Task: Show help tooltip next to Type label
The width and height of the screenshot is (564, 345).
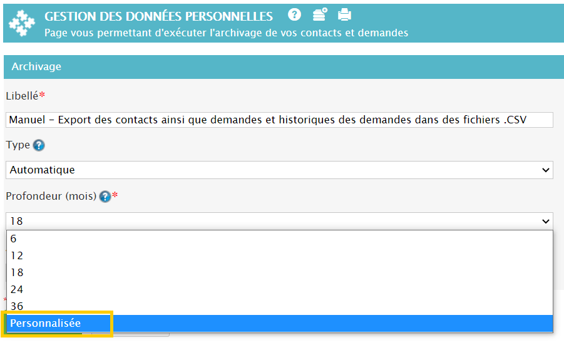Action: coord(39,145)
